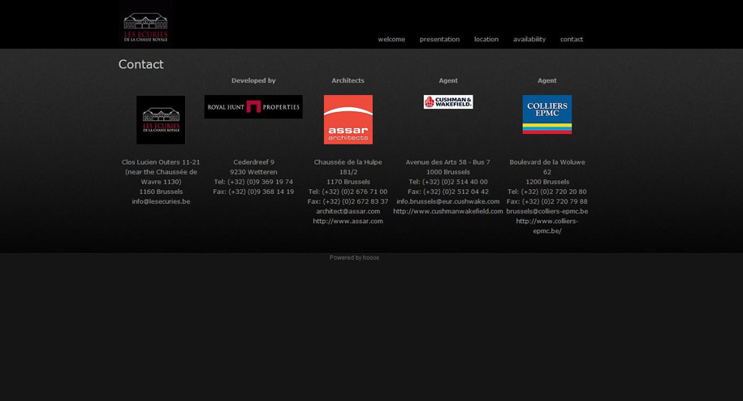The height and width of the screenshot is (401, 743).
Task: Click info.brussels@eur.cushwake.com email address
Action: point(448,201)
